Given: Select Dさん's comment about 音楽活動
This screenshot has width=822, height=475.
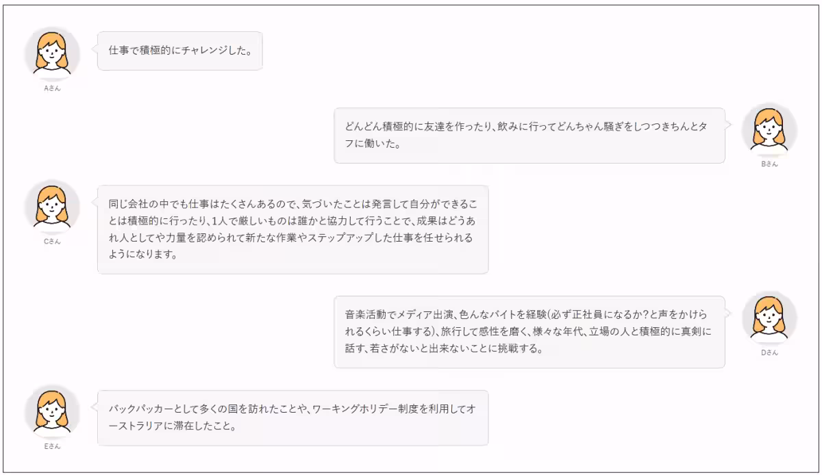Looking at the screenshot, I should click(529, 332).
